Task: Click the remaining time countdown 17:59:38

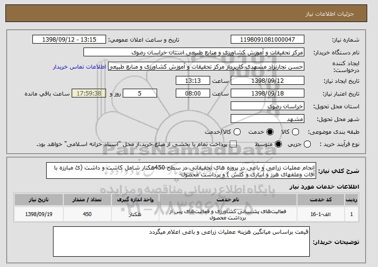Action: coord(89,94)
